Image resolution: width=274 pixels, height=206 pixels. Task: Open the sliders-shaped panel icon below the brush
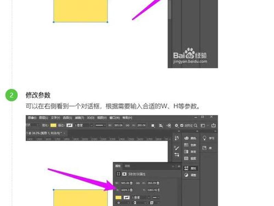click(x=177, y=155)
